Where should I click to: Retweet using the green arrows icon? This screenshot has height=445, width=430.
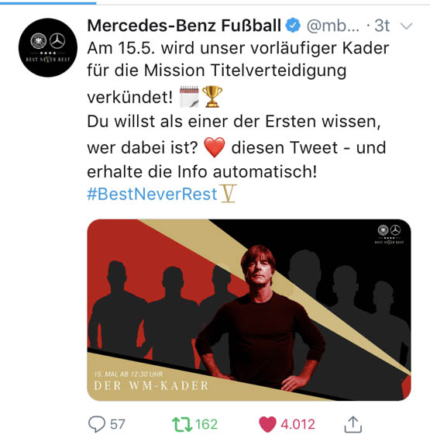[182, 425]
